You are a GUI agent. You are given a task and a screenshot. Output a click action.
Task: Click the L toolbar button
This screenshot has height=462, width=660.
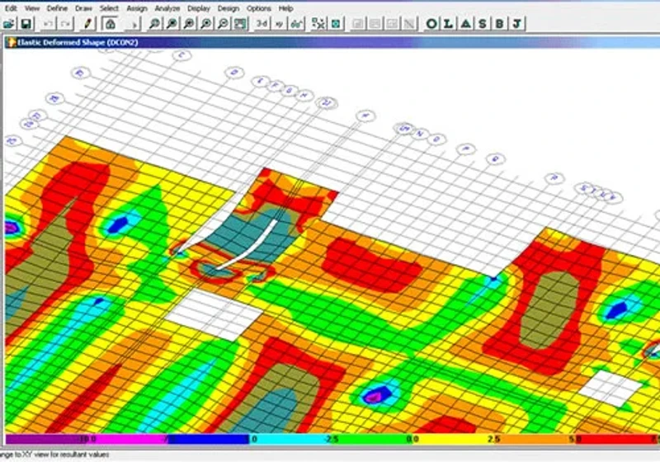(449, 24)
